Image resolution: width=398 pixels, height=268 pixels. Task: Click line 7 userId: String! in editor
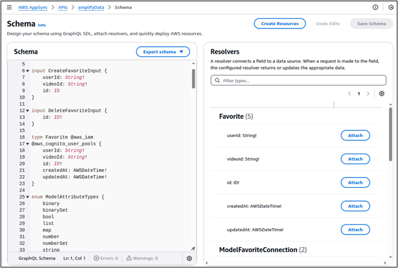[63, 78]
